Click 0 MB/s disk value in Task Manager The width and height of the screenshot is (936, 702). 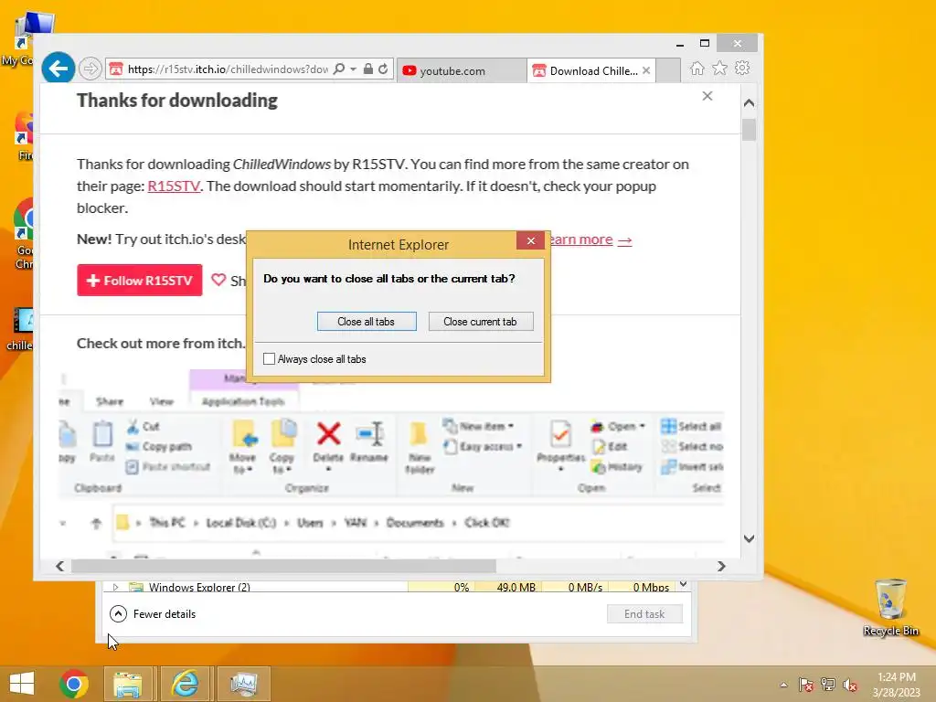pyautogui.click(x=585, y=588)
